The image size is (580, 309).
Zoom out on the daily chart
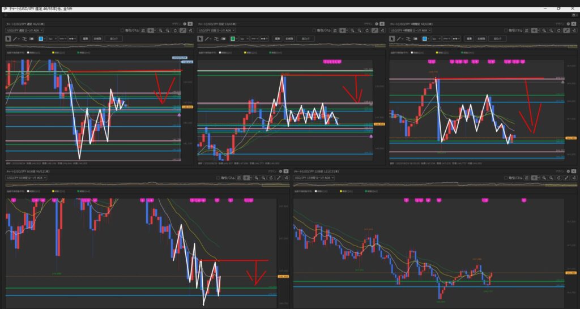[x=359, y=31]
